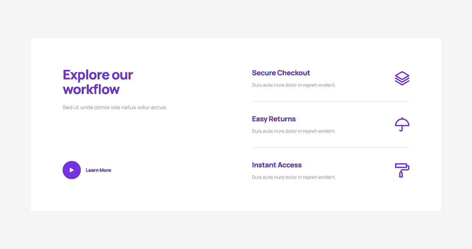472x249 pixels.
Task: Click the umbrella icon beside Easy Returns
Action: (x=402, y=124)
